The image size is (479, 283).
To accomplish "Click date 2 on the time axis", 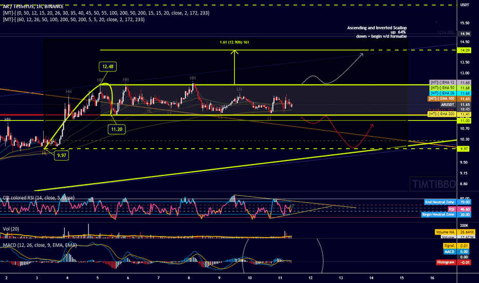I will [x=6, y=278].
